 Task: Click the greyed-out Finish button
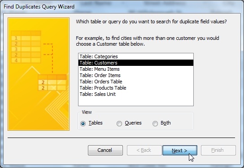pyautogui.click(x=218, y=150)
